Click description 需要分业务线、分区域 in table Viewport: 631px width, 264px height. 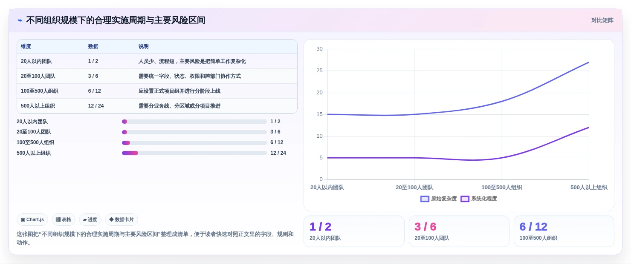point(179,106)
